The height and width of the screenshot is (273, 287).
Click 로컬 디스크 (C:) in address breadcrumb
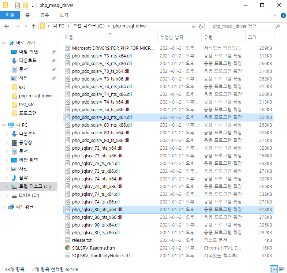(89, 26)
